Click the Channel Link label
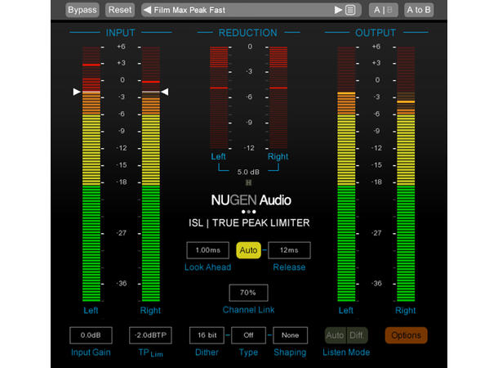 248,310
